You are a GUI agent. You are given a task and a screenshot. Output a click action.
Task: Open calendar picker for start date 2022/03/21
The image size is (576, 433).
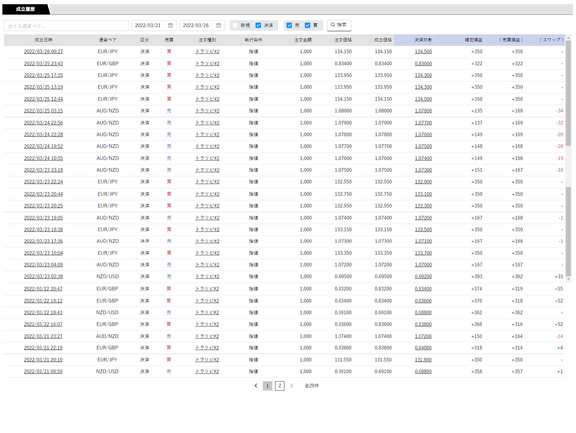(x=170, y=26)
